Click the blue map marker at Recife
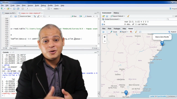 tap(162, 43)
